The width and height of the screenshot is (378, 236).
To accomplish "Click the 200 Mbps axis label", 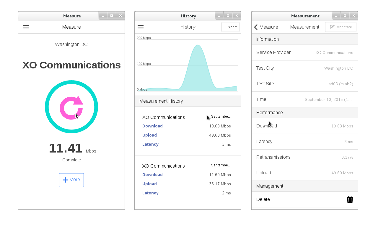I will [144, 38].
